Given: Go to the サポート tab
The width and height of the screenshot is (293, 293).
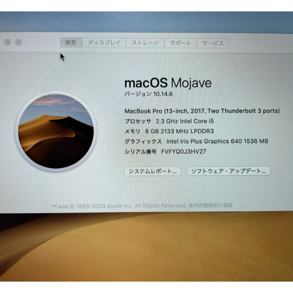Looking at the screenshot, I should coord(180,43).
